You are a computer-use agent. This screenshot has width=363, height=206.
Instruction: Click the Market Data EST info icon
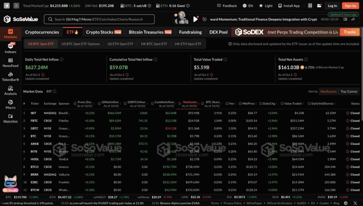point(55,91)
